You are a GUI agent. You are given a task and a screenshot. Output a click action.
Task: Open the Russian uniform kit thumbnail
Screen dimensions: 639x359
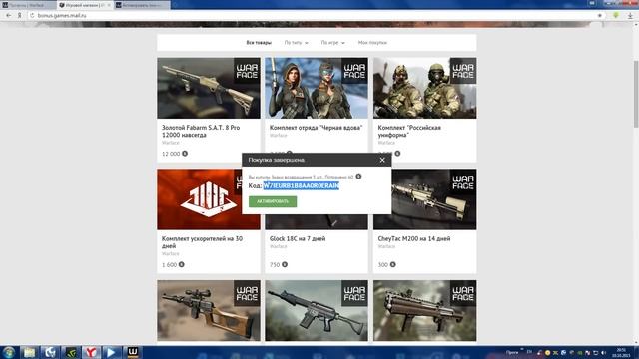pos(424,88)
